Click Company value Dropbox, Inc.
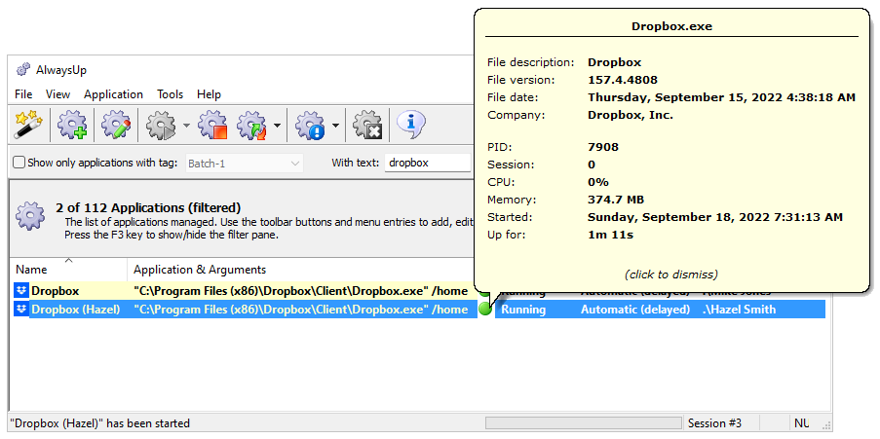The height and width of the screenshot is (439, 880). coord(631,115)
